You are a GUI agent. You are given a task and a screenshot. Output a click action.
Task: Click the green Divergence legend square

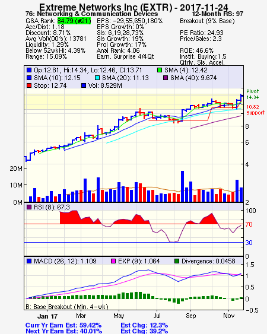click(177, 261)
